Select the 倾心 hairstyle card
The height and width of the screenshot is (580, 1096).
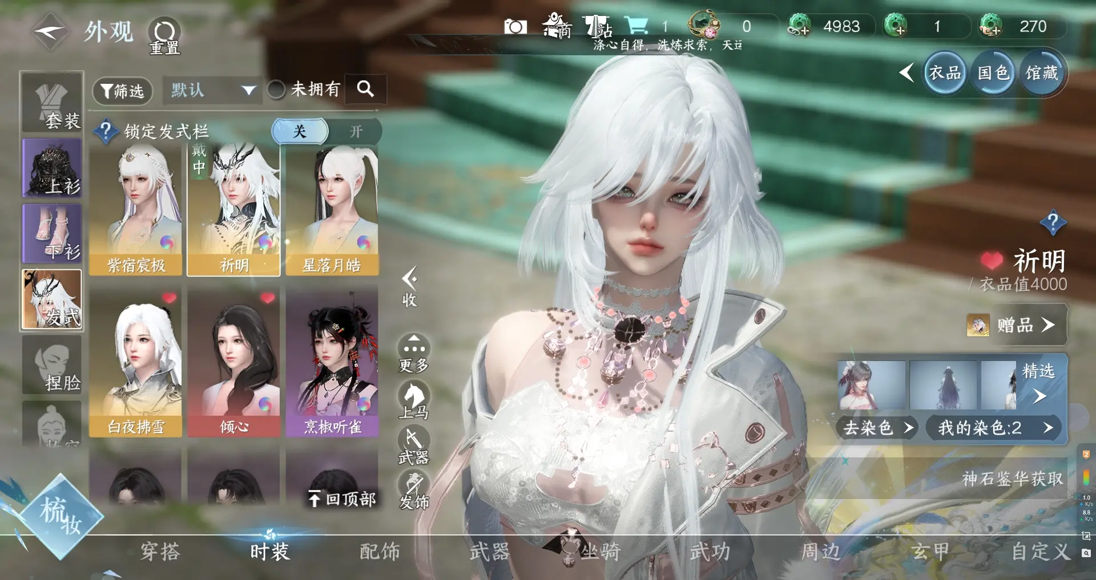[234, 363]
